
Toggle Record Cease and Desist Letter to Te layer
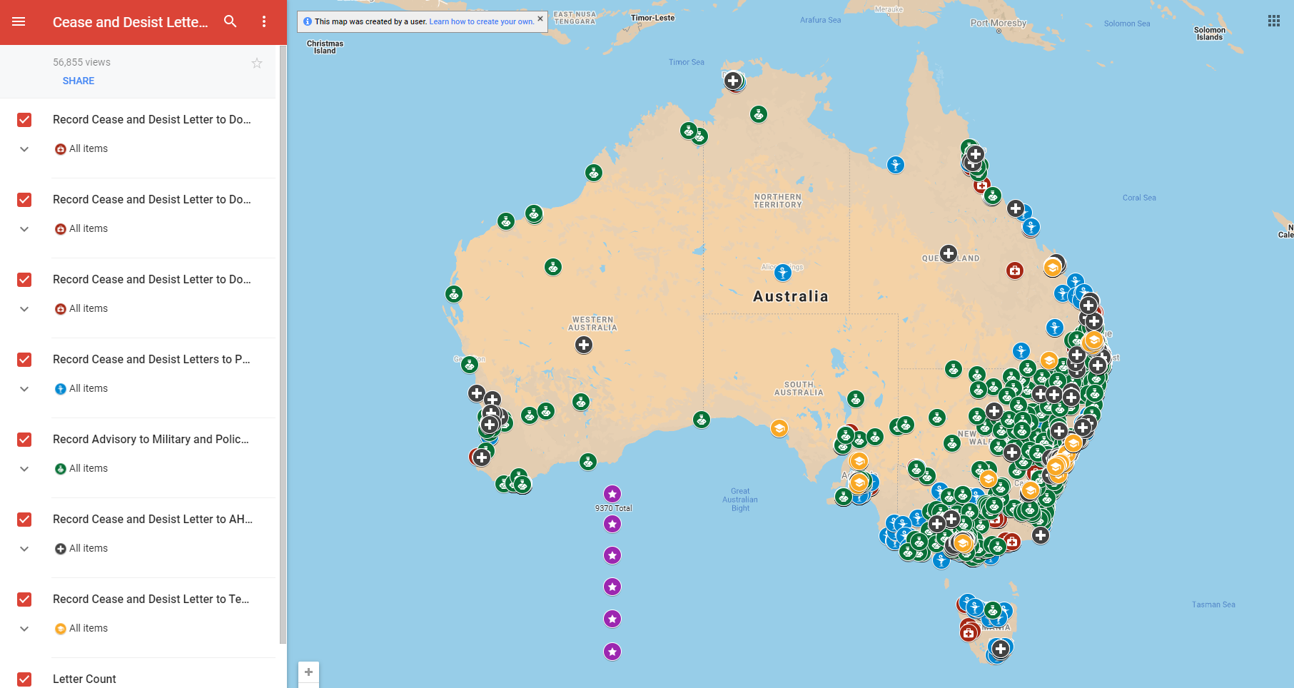tap(24, 600)
